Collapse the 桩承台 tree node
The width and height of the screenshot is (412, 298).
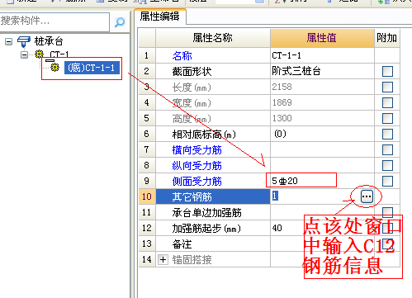click(x=9, y=42)
